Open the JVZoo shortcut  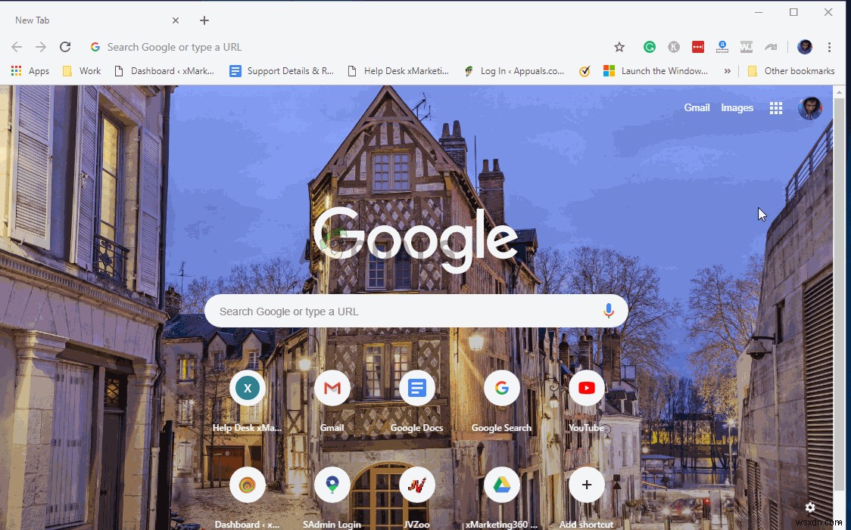pyautogui.click(x=417, y=485)
